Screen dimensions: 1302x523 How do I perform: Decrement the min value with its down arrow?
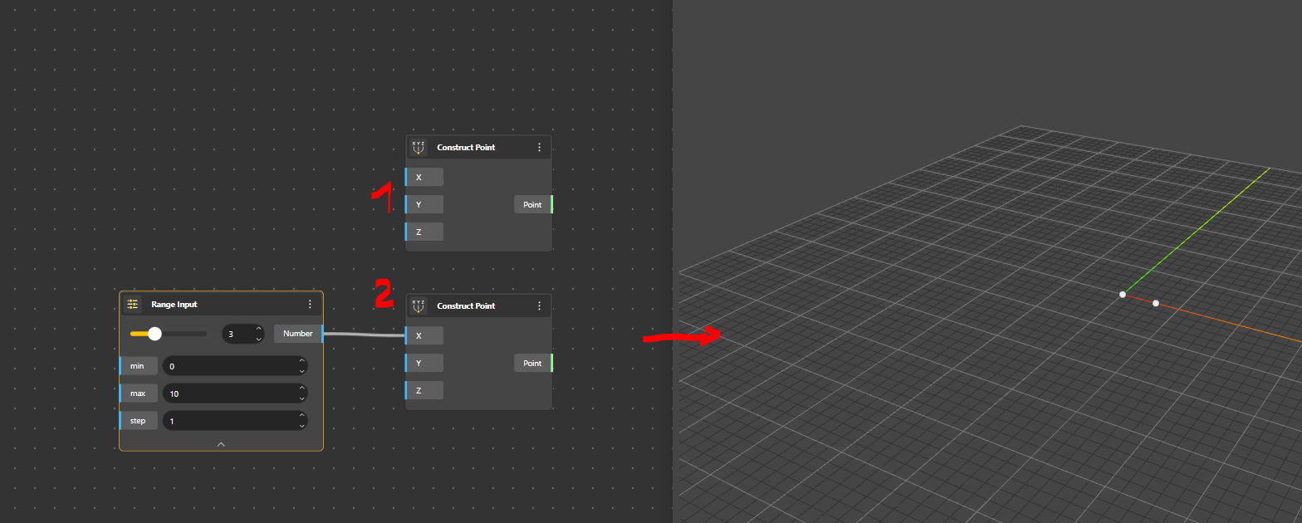[302, 370]
